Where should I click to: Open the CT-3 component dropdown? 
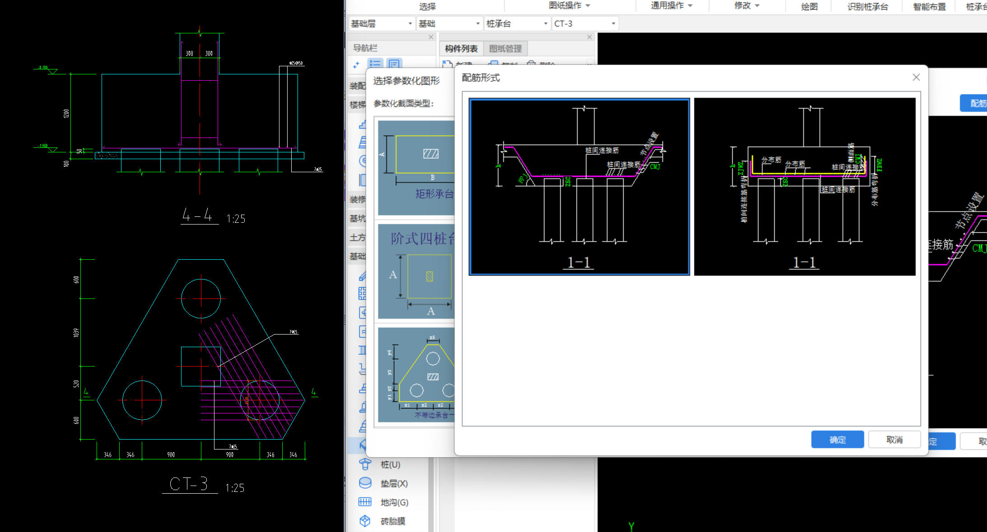585,23
